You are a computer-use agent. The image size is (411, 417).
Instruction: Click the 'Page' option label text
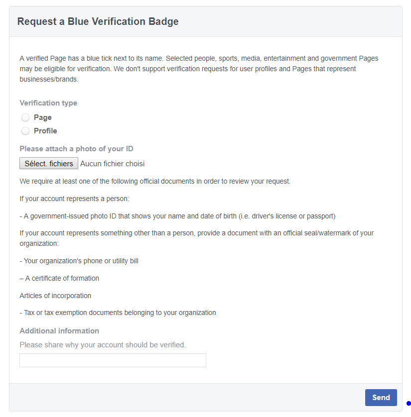[42, 117]
